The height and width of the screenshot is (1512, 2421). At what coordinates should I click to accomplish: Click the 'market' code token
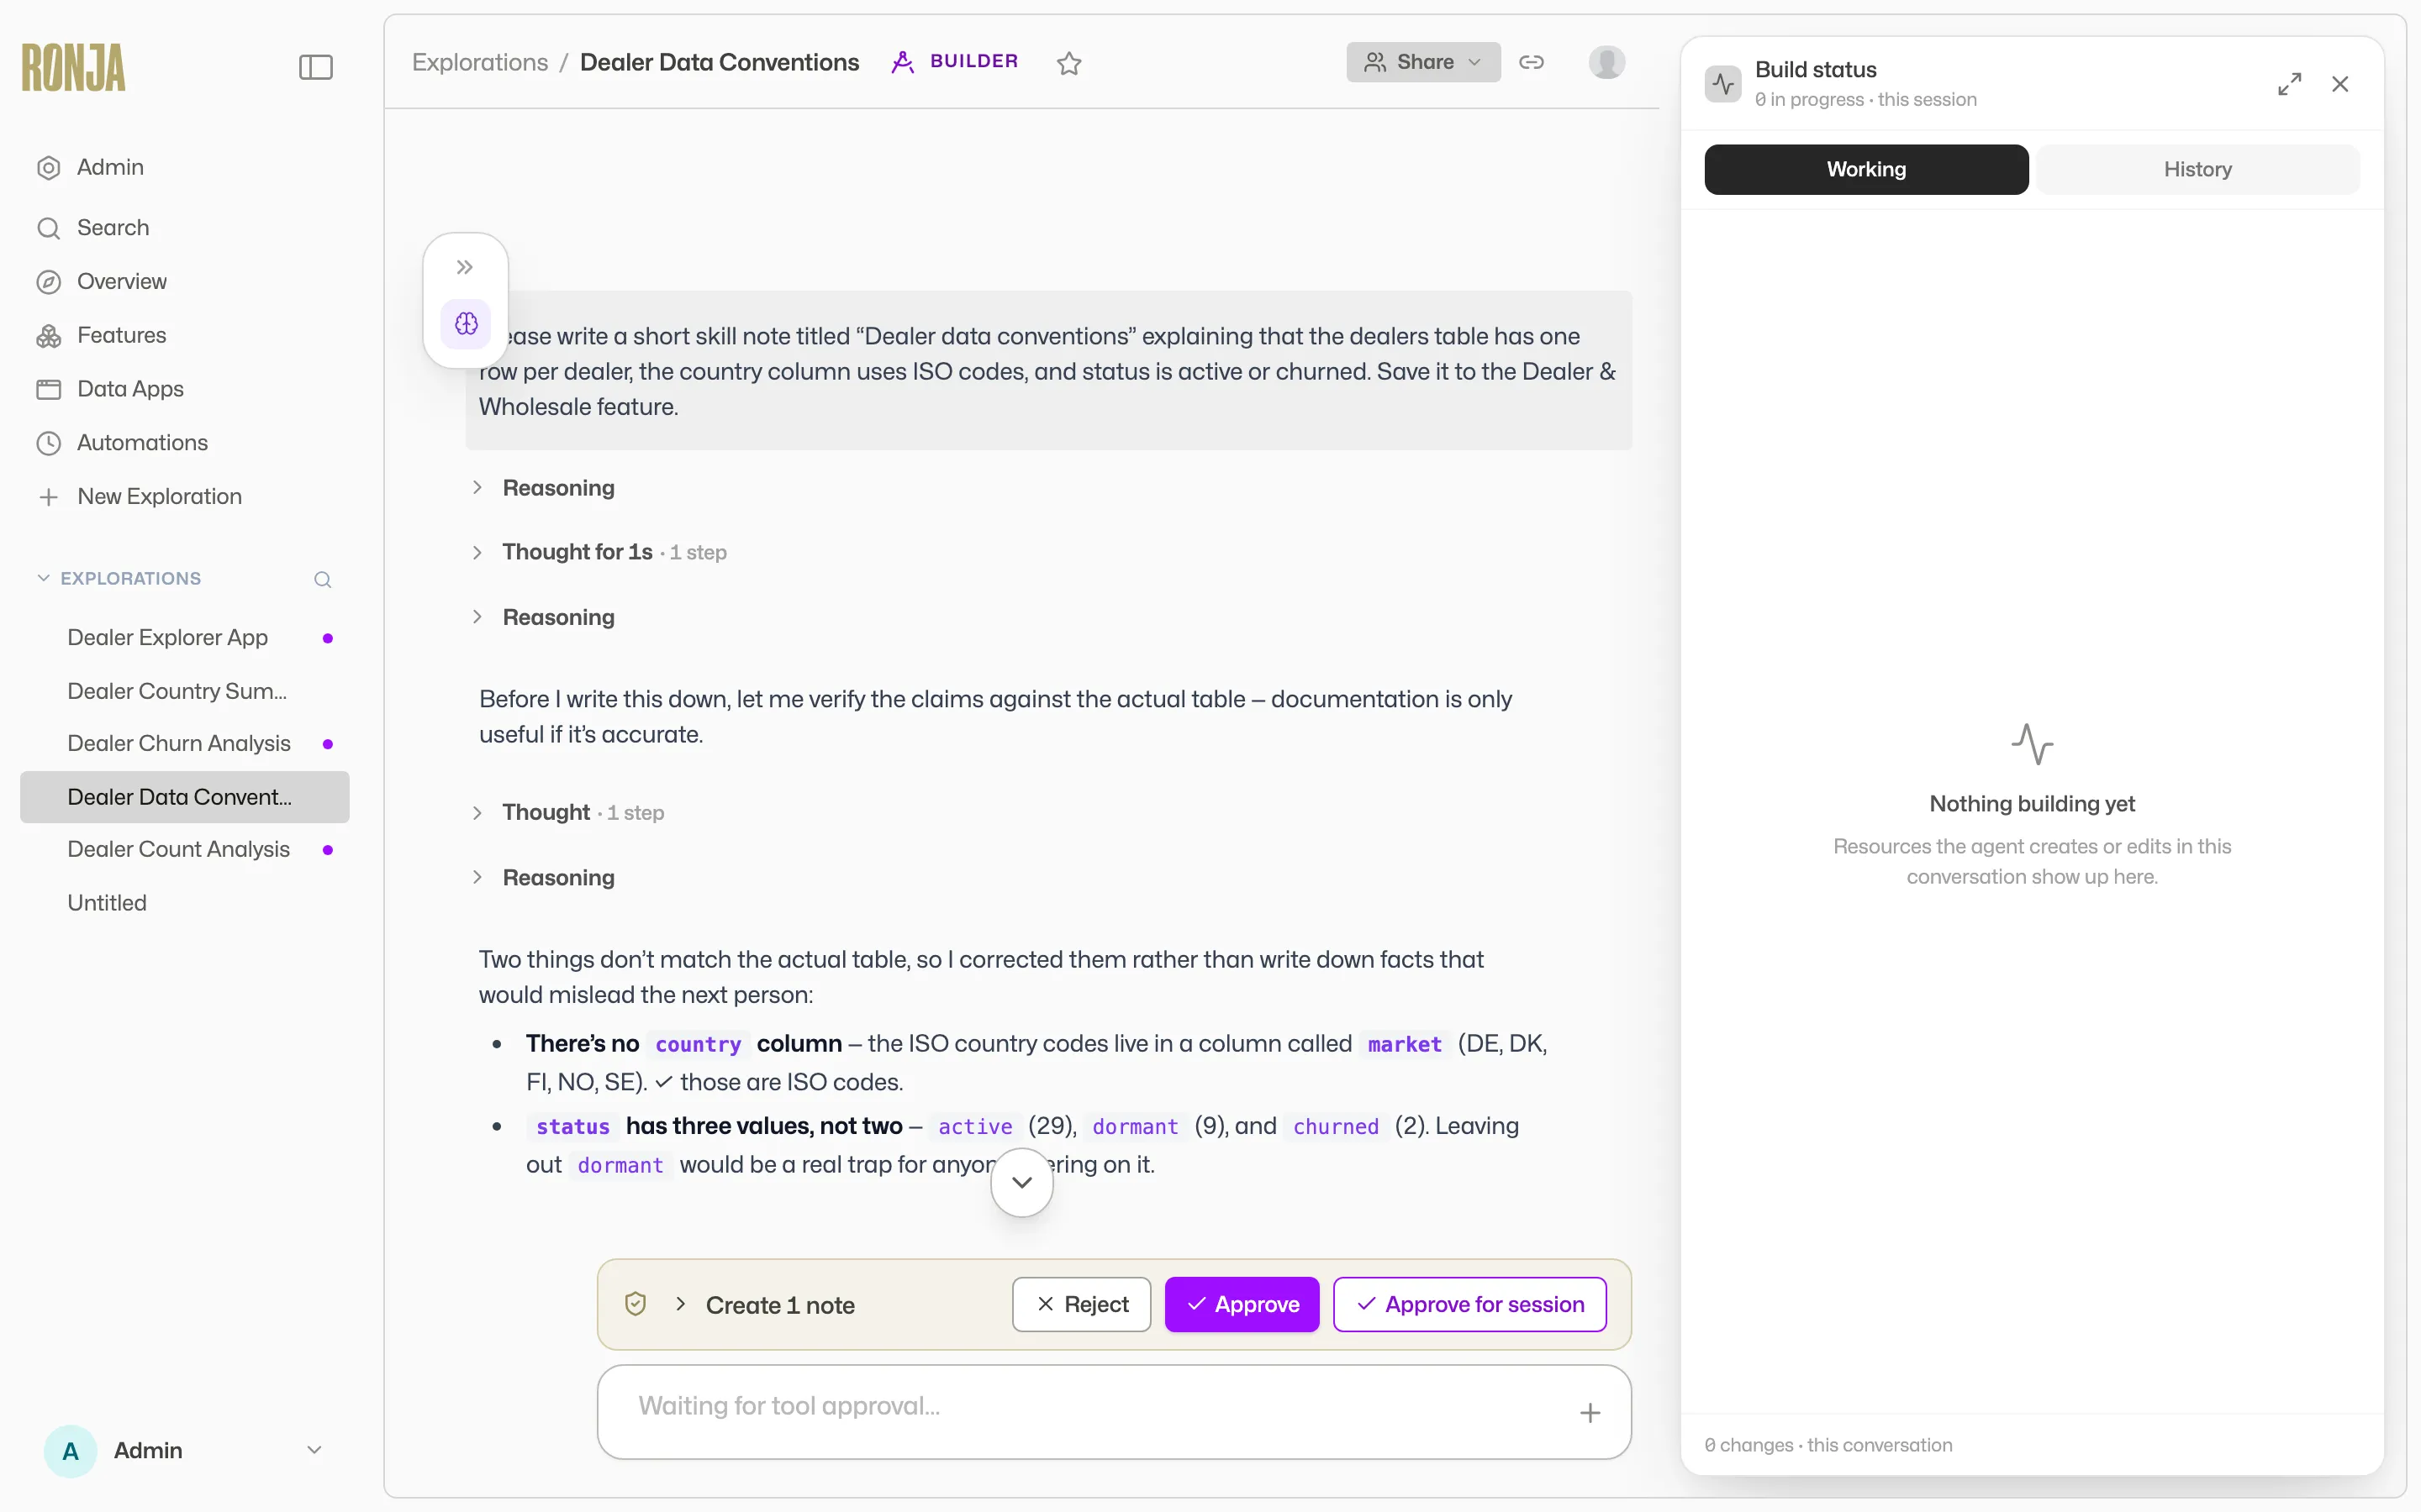click(x=1405, y=1044)
